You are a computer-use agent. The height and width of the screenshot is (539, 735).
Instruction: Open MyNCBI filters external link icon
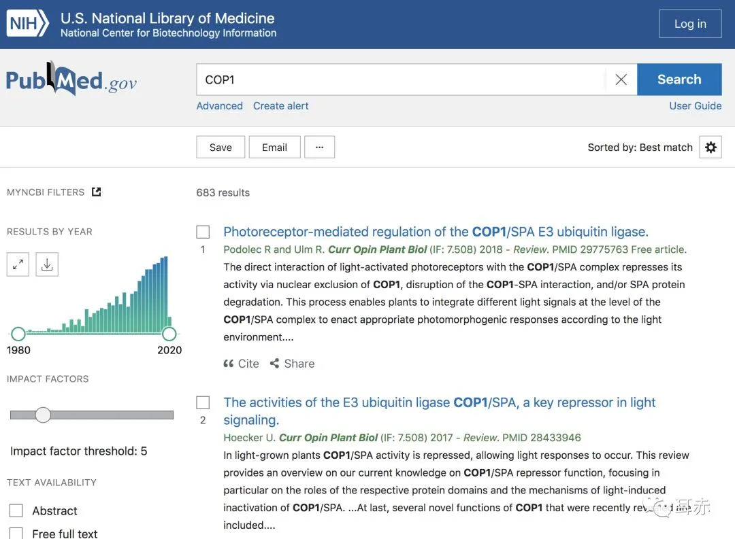tap(97, 192)
